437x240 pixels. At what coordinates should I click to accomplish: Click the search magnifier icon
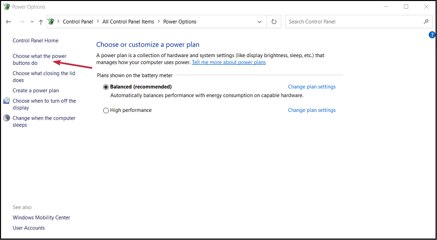pos(425,22)
